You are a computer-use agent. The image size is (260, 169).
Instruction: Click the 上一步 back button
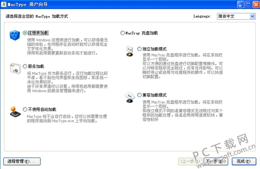190,161
